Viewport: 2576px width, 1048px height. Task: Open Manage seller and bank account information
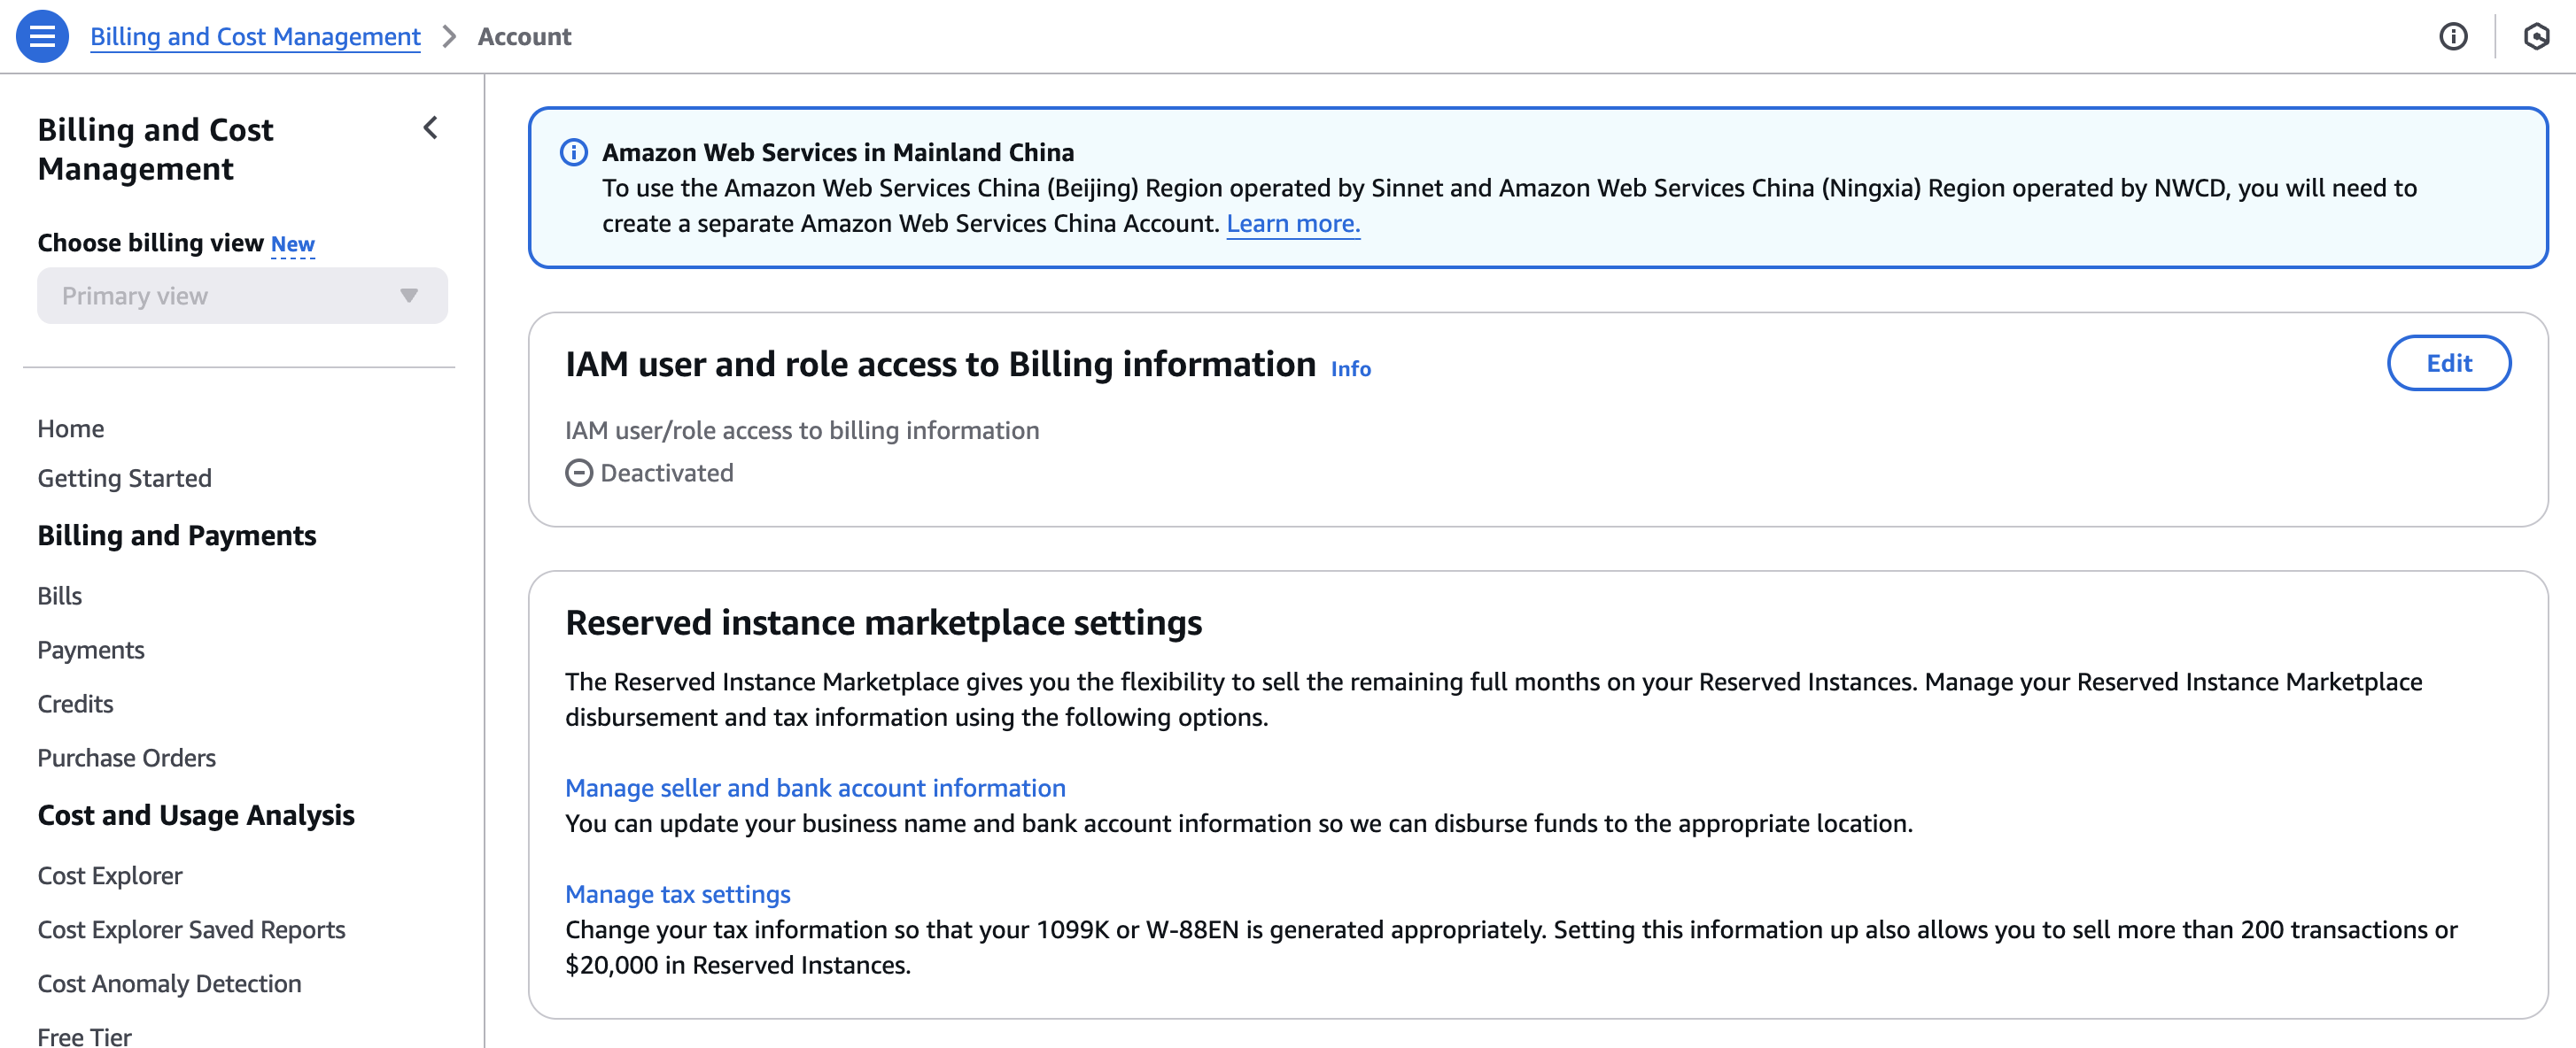coord(815,787)
